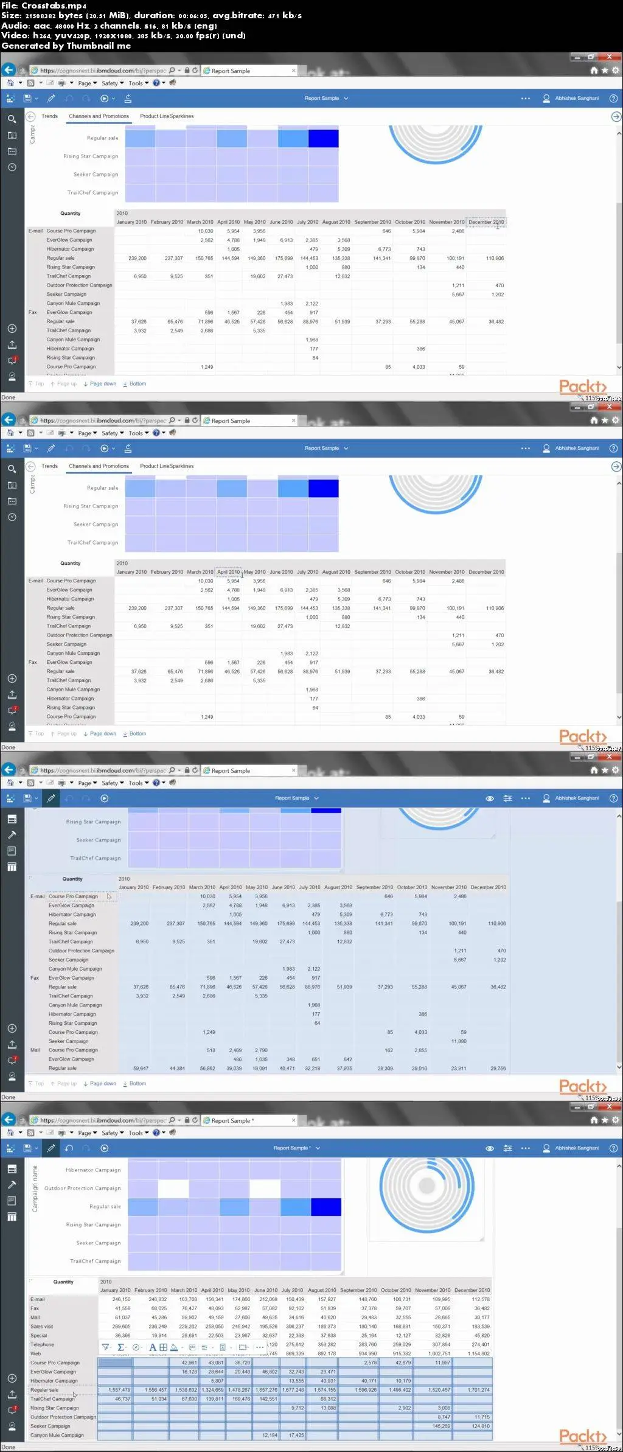Select Channels and Promotions tab in first frame
The width and height of the screenshot is (623, 1452).
pos(99,116)
